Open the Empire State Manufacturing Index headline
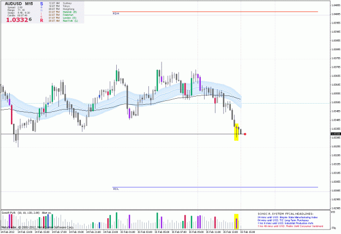This screenshot has width=341, height=234. click(x=288, y=217)
